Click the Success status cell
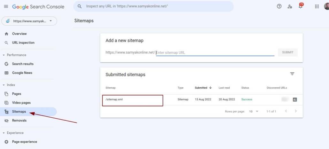The height and width of the screenshot is (149, 329). click(247, 99)
